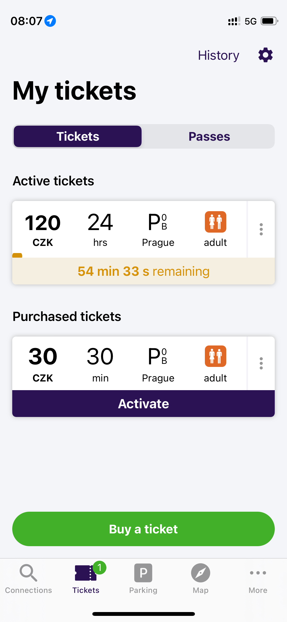
Task: Open the purchased 30 min Prague ticket
Action: (x=130, y=363)
